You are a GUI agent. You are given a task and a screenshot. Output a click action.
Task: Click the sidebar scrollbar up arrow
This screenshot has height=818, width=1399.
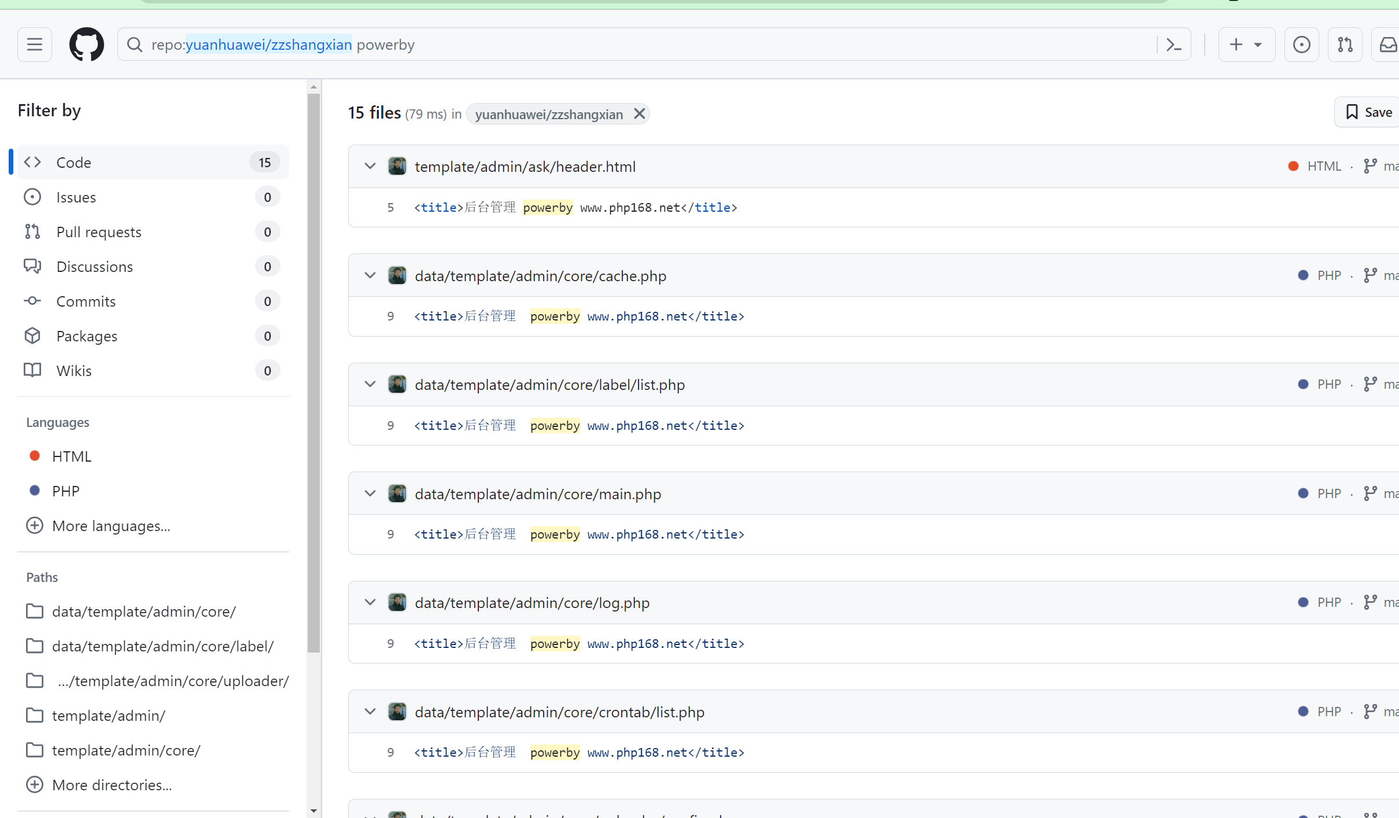click(x=313, y=87)
